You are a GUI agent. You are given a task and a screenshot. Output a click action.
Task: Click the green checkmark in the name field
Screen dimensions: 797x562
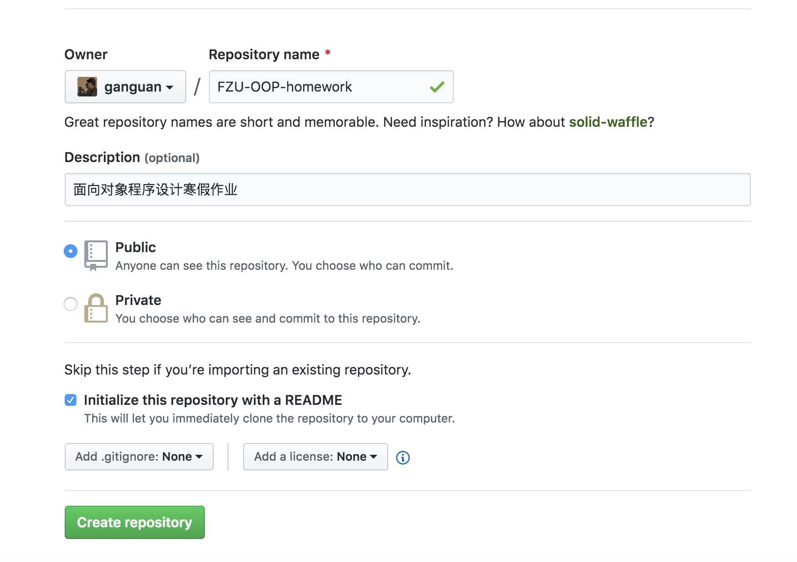437,87
